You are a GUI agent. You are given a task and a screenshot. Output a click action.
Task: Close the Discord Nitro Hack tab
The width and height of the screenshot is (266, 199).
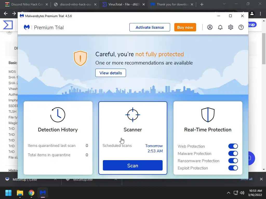coord(47,4)
